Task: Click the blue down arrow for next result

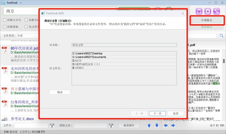Action: tap(156, 126)
